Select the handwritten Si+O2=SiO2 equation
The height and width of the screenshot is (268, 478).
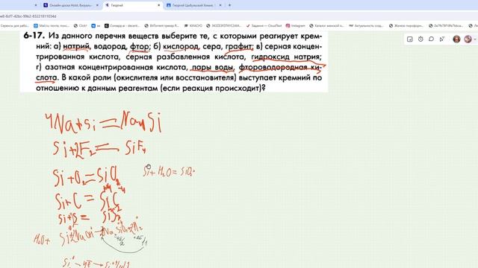(87, 177)
